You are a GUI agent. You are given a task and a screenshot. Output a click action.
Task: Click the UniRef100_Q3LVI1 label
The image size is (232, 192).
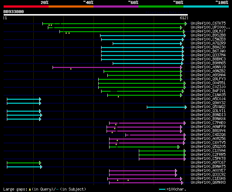coord(208,111)
